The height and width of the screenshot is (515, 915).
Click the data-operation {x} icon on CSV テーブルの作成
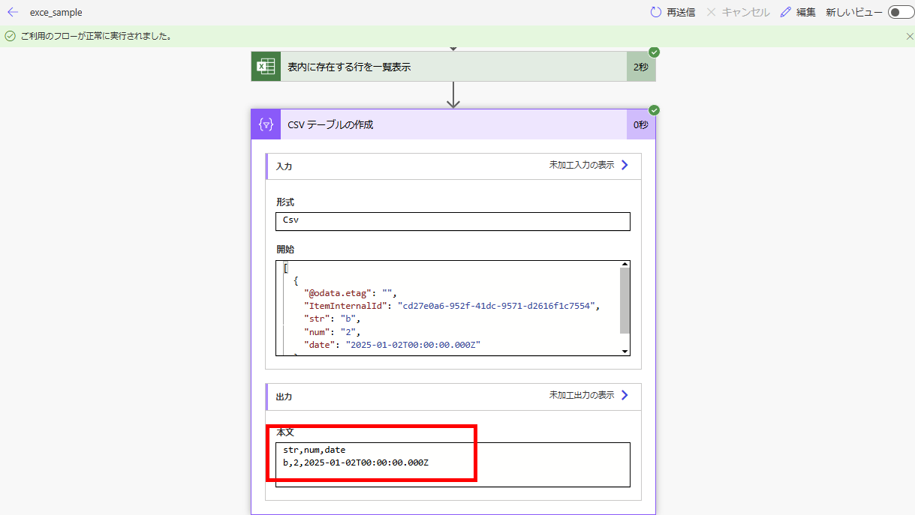tap(266, 123)
